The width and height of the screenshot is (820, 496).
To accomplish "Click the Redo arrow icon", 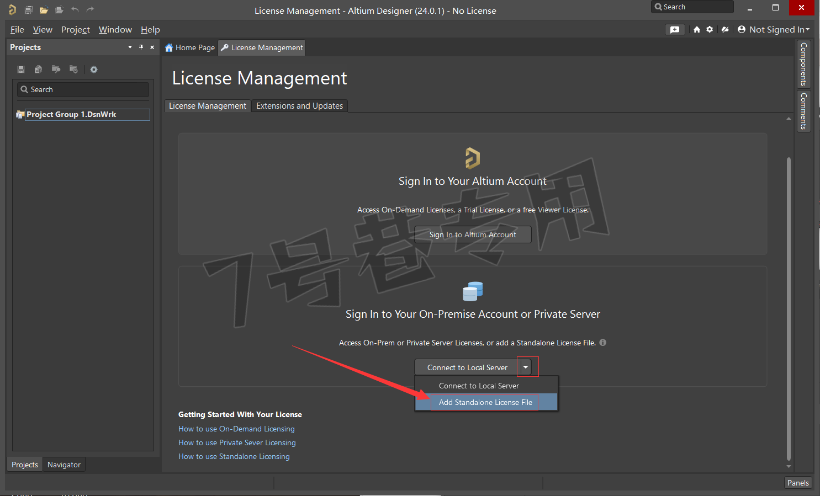I will (90, 9).
